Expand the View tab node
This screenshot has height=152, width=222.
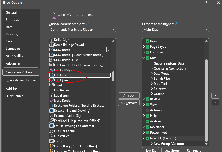pyautogui.click(x=144, y=105)
